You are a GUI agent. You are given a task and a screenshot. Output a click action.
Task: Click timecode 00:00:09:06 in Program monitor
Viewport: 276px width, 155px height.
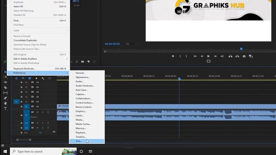112,44
